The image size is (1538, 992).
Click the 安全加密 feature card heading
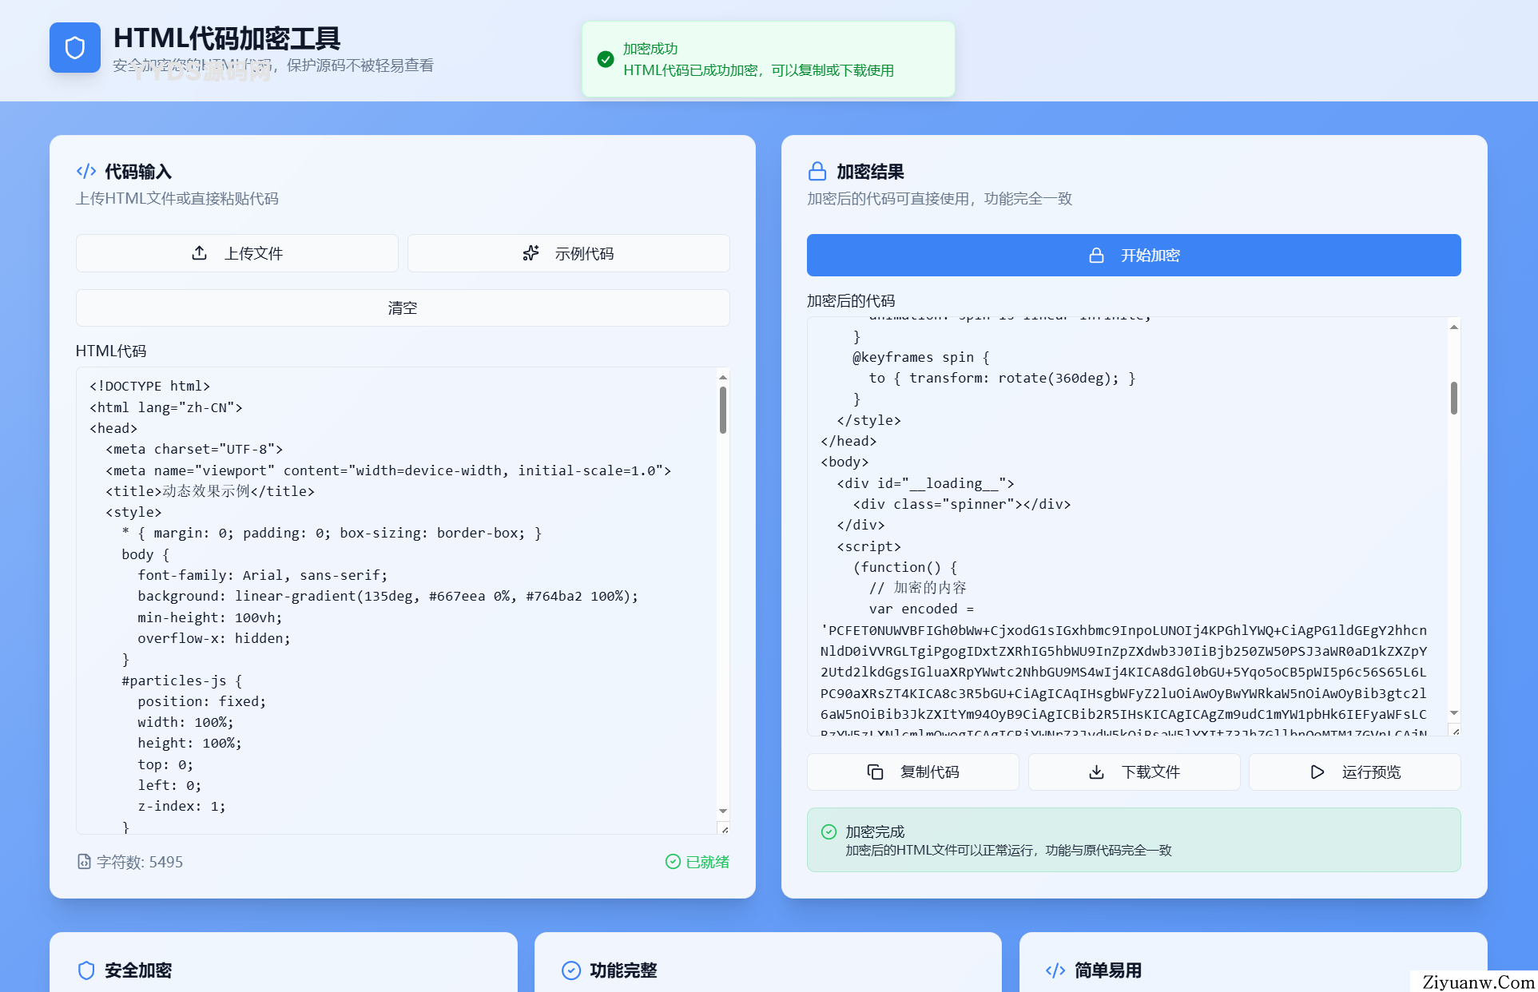pos(138,970)
